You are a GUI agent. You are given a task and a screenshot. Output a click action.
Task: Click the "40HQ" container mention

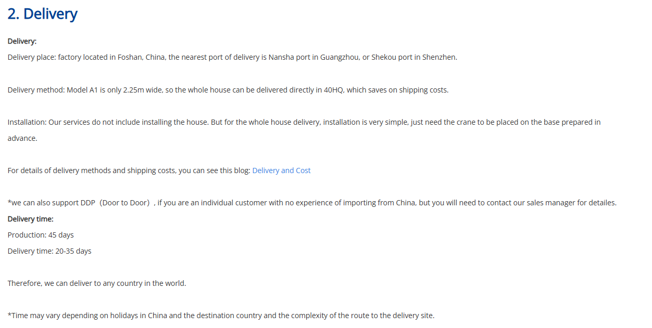coord(333,90)
